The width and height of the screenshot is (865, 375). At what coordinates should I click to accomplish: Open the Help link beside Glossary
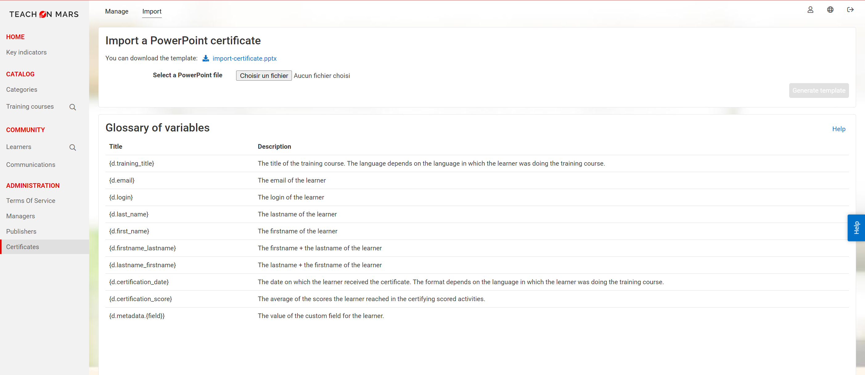pyautogui.click(x=838, y=129)
